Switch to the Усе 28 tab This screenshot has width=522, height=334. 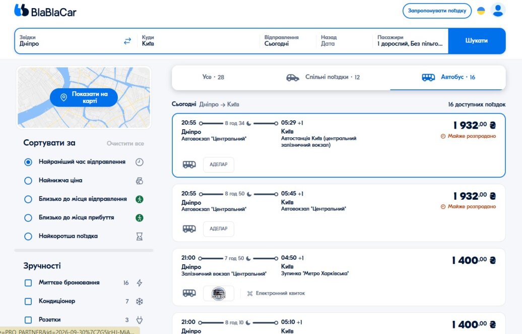point(214,77)
